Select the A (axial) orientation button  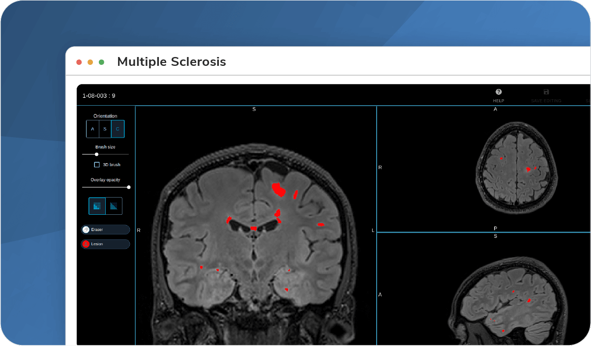point(92,129)
